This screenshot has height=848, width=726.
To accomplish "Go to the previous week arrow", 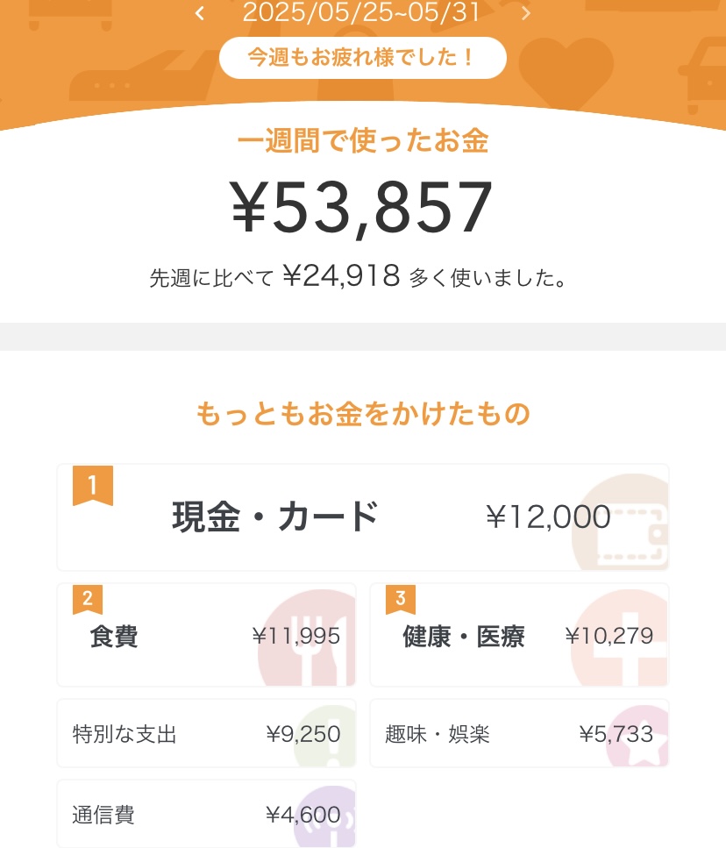I will click(200, 13).
